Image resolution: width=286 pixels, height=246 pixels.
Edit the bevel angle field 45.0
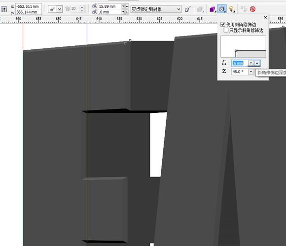pyautogui.click(x=240, y=71)
